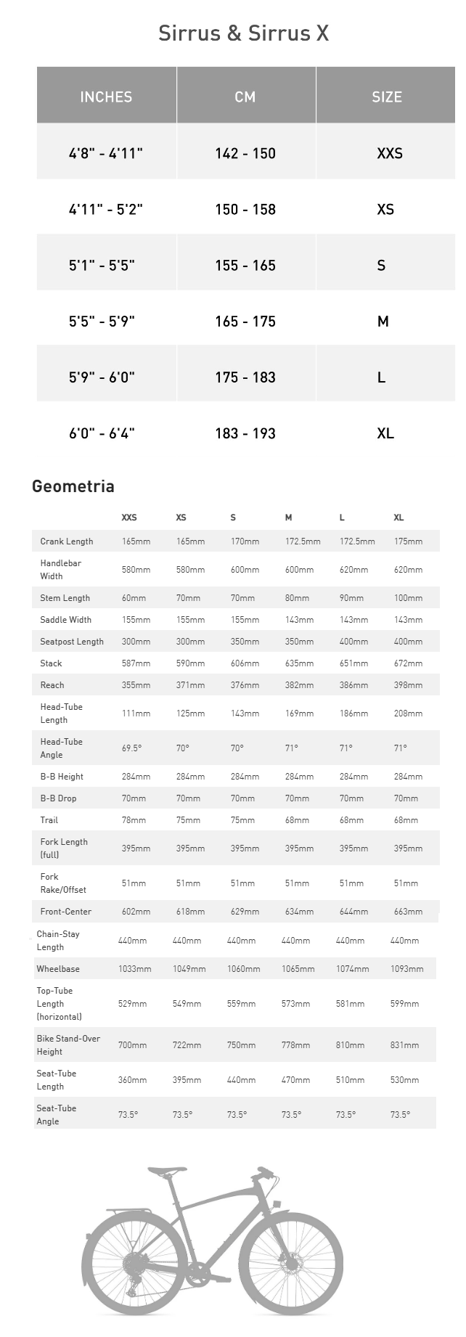Click the bike's saddle in the image
The width and height of the screenshot is (466, 1337).
(x=168, y=1170)
